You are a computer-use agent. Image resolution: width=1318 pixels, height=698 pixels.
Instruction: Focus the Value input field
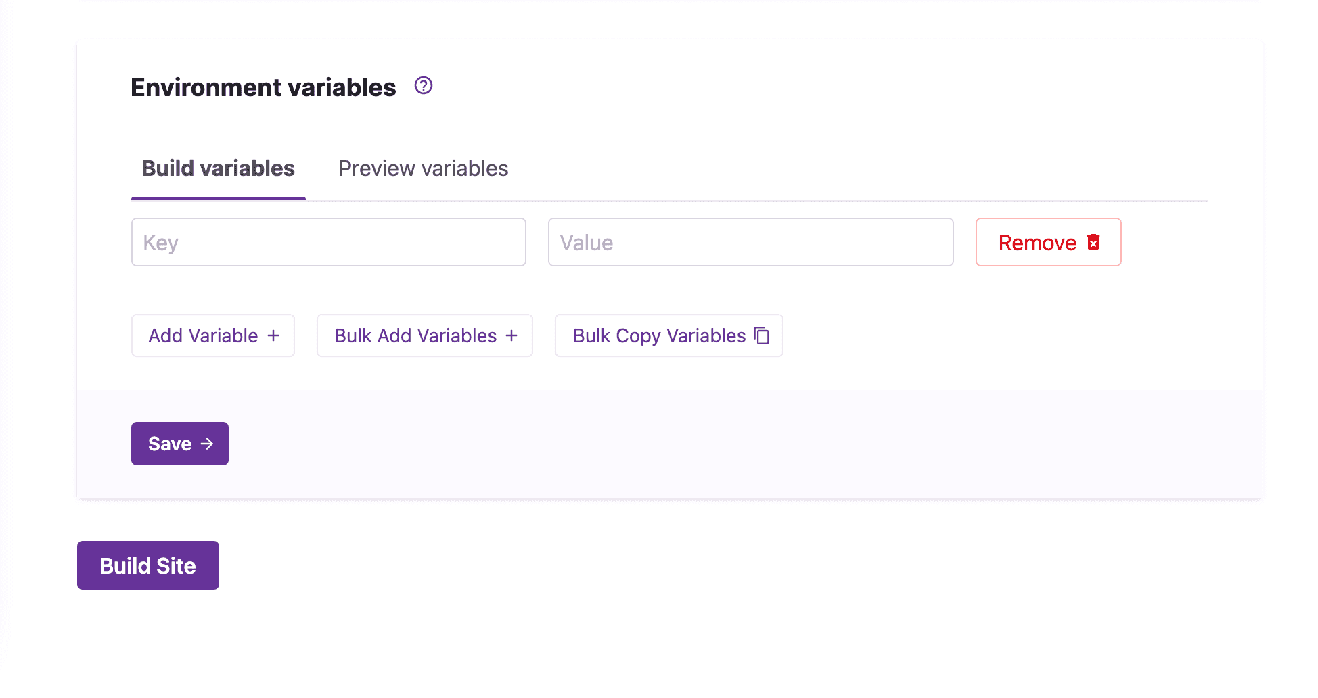(750, 242)
